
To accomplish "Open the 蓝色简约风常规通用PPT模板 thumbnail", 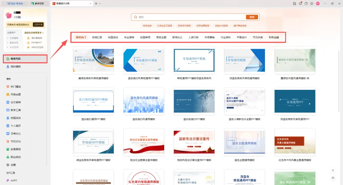I will pyautogui.click(x=144, y=60).
